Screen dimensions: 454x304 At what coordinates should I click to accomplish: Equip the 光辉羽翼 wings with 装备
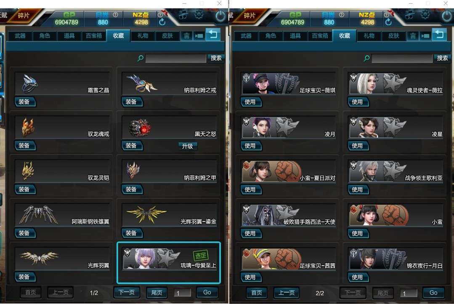25,277
